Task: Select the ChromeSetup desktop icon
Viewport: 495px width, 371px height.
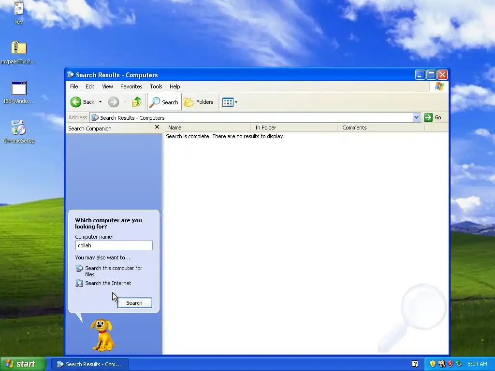Action: [x=18, y=132]
